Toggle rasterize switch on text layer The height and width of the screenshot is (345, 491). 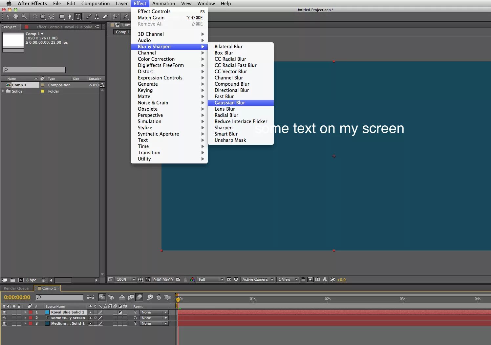point(96,318)
